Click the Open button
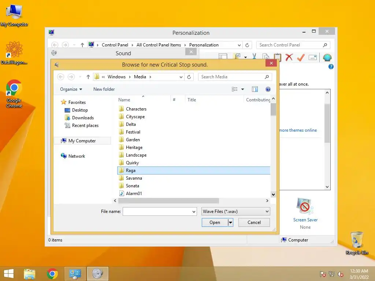Image resolution: width=375 pixels, height=281 pixels. (x=215, y=222)
